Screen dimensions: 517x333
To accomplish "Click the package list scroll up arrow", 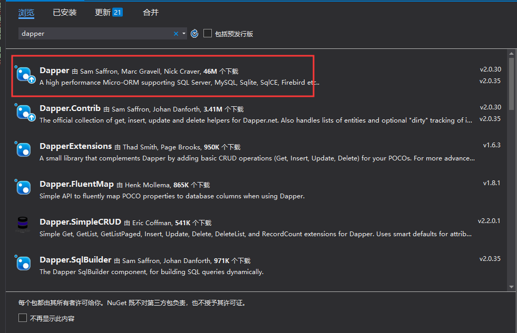I will tap(511, 53).
